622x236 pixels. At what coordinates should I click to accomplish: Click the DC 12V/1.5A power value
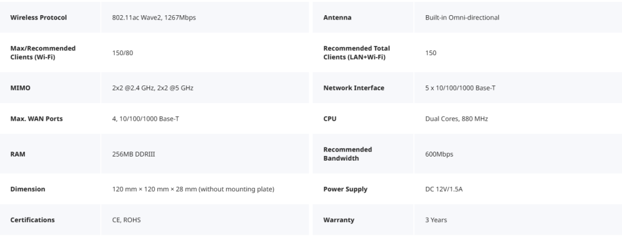tap(444, 189)
